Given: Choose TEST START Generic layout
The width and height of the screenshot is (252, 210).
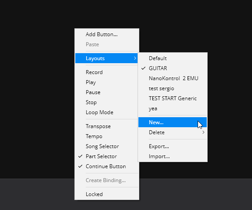Looking at the screenshot, I should 172,98.
